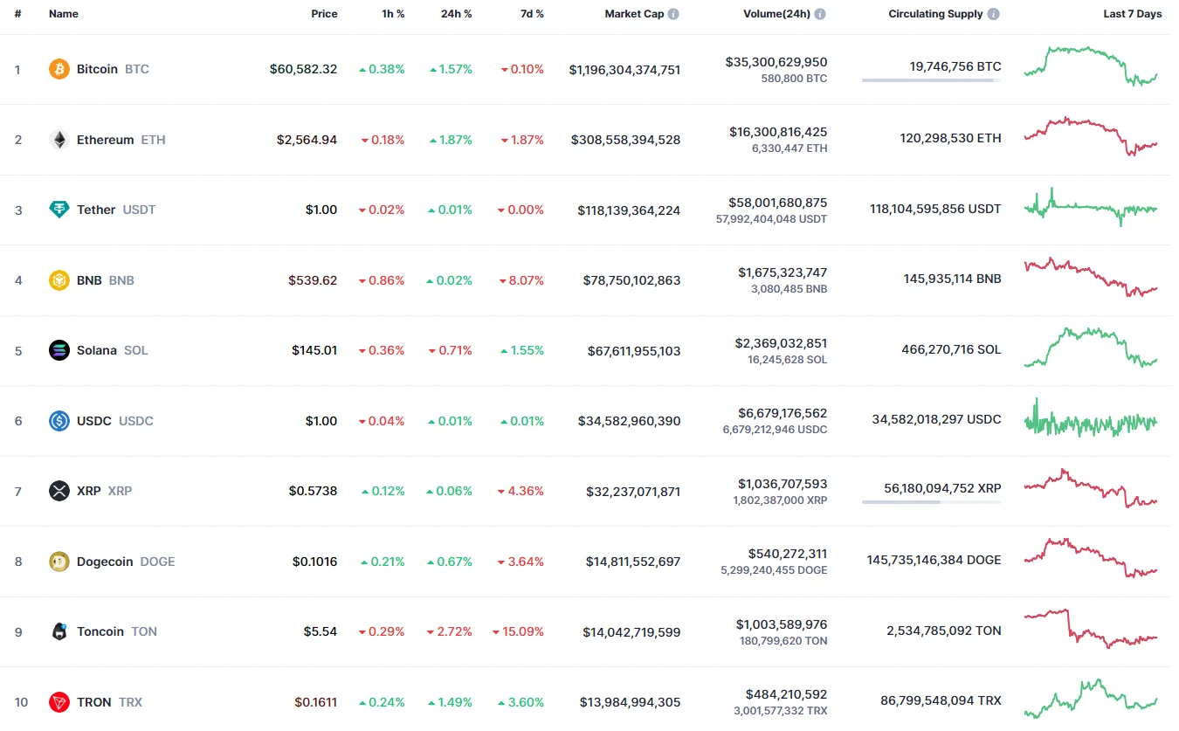Click the TRON logo icon
1179x731 pixels.
coord(59,702)
